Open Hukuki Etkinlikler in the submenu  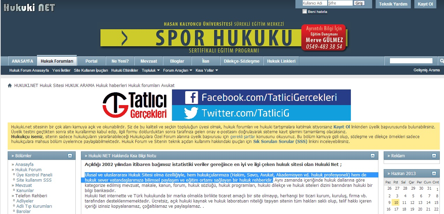(125, 70)
